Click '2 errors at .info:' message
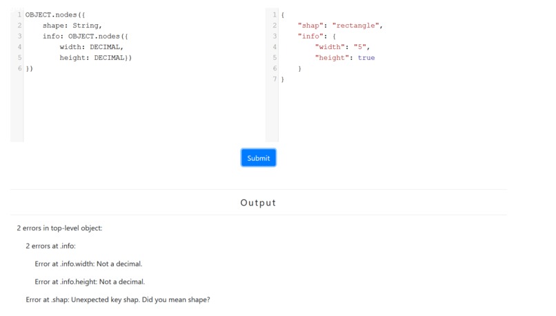The width and height of the screenshot is (556, 316). [50, 246]
